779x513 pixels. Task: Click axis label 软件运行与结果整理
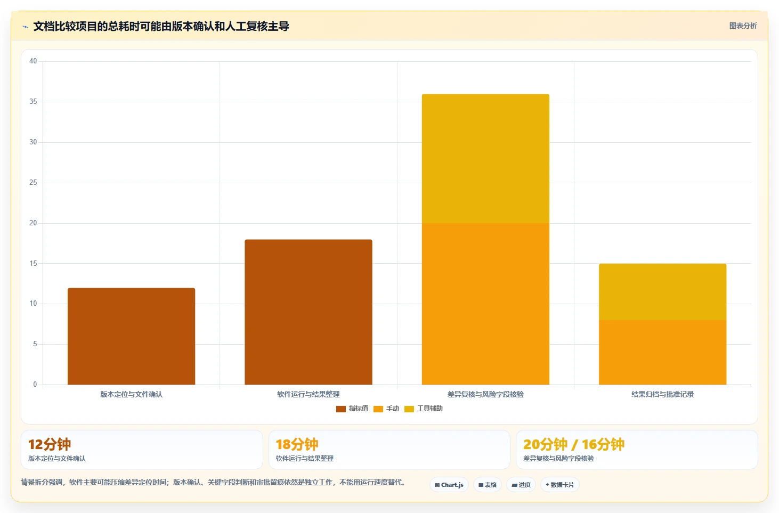pos(309,394)
